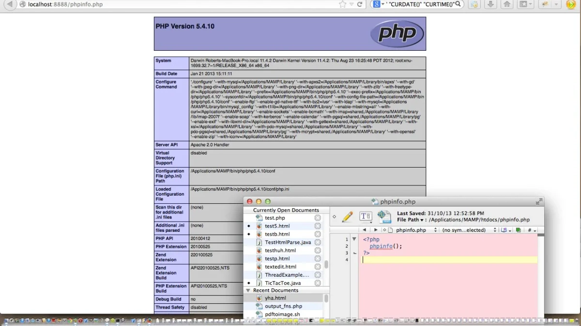
Task: Close textedit.html in open documents list
Action: [x=318, y=267]
